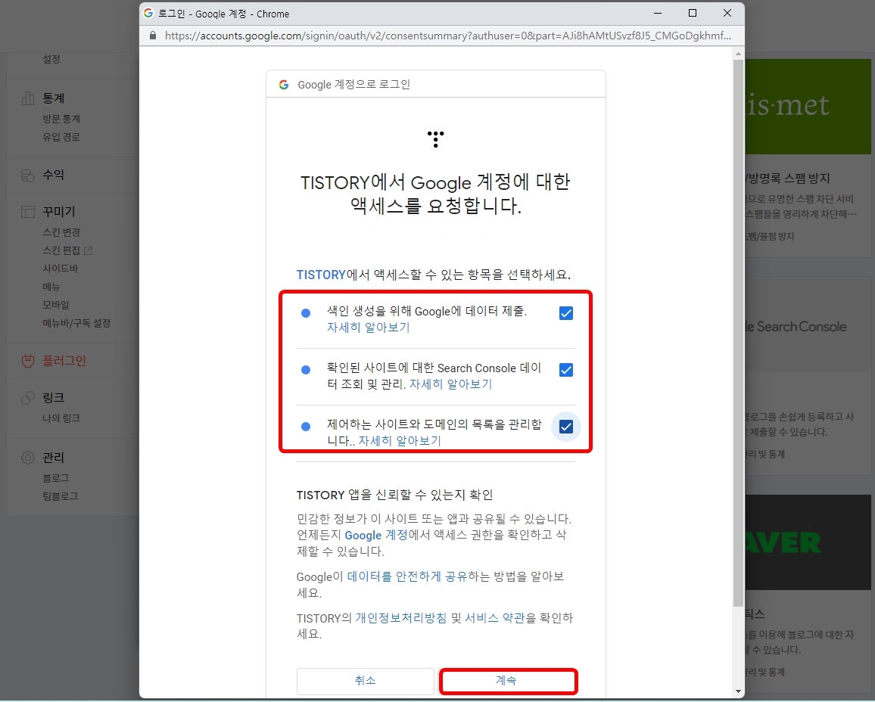The height and width of the screenshot is (702, 875).
Task: Click the Google logo in sign-in header
Action: coord(284,85)
